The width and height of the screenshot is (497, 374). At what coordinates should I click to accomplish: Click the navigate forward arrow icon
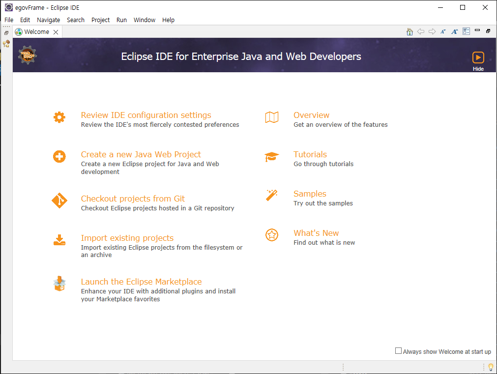pos(432,31)
